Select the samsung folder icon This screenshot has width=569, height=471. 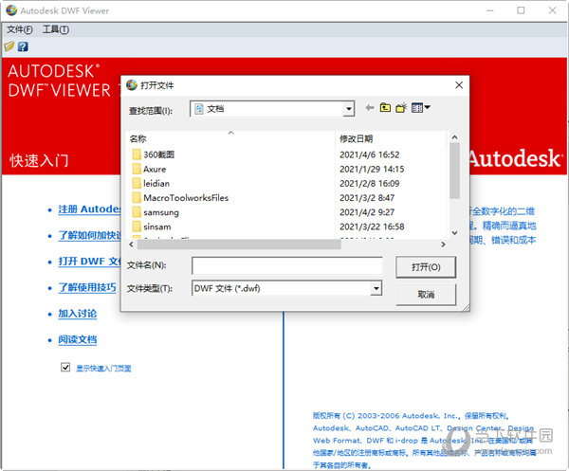point(137,212)
